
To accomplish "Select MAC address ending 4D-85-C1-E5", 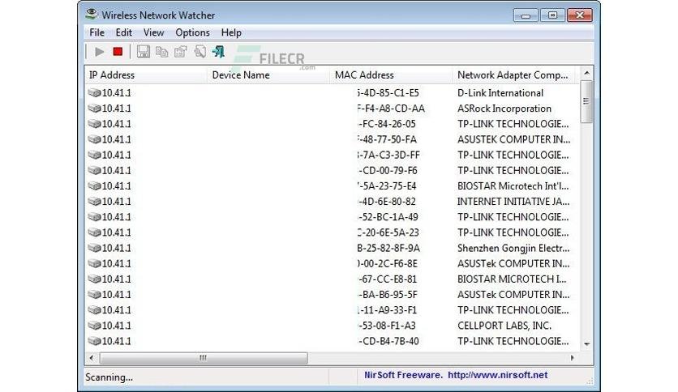I will (388, 93).
